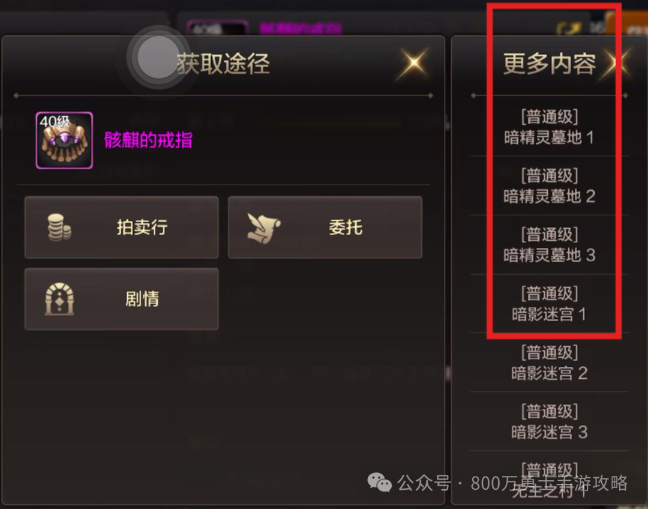Click the 骸麒的戒指 item name text
The height and width of the screenshot is (509, 648).
pyautogui.click(x=148, y=140)
